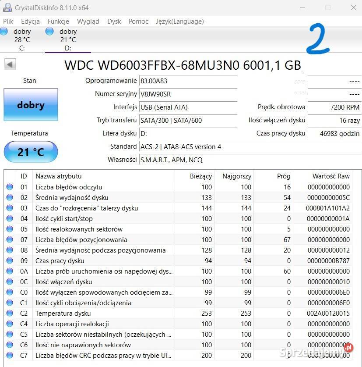
Task: Click status orb of attribute 01 read errors
Action: (x=10, y=187)
